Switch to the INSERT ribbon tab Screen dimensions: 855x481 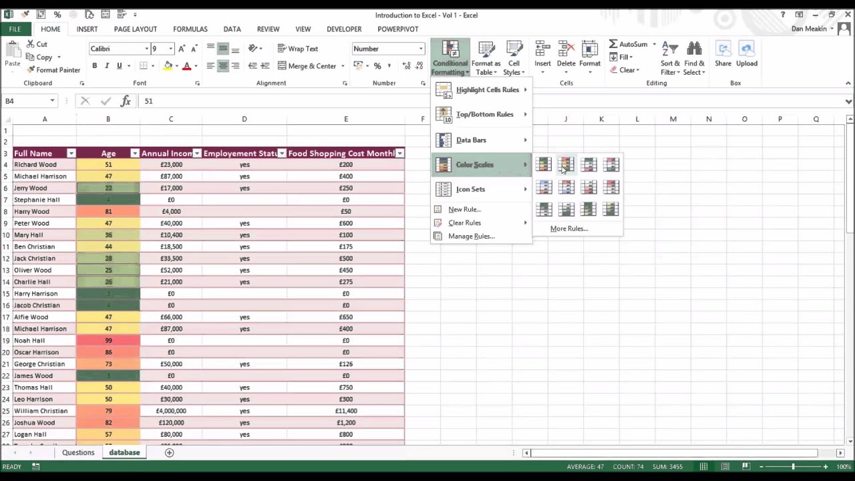(87, 29)
